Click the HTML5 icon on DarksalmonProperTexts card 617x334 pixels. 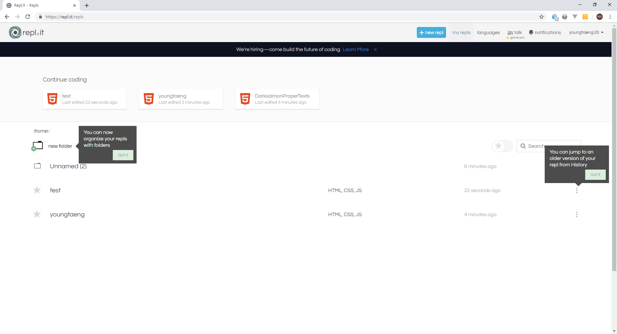point(245,99)
